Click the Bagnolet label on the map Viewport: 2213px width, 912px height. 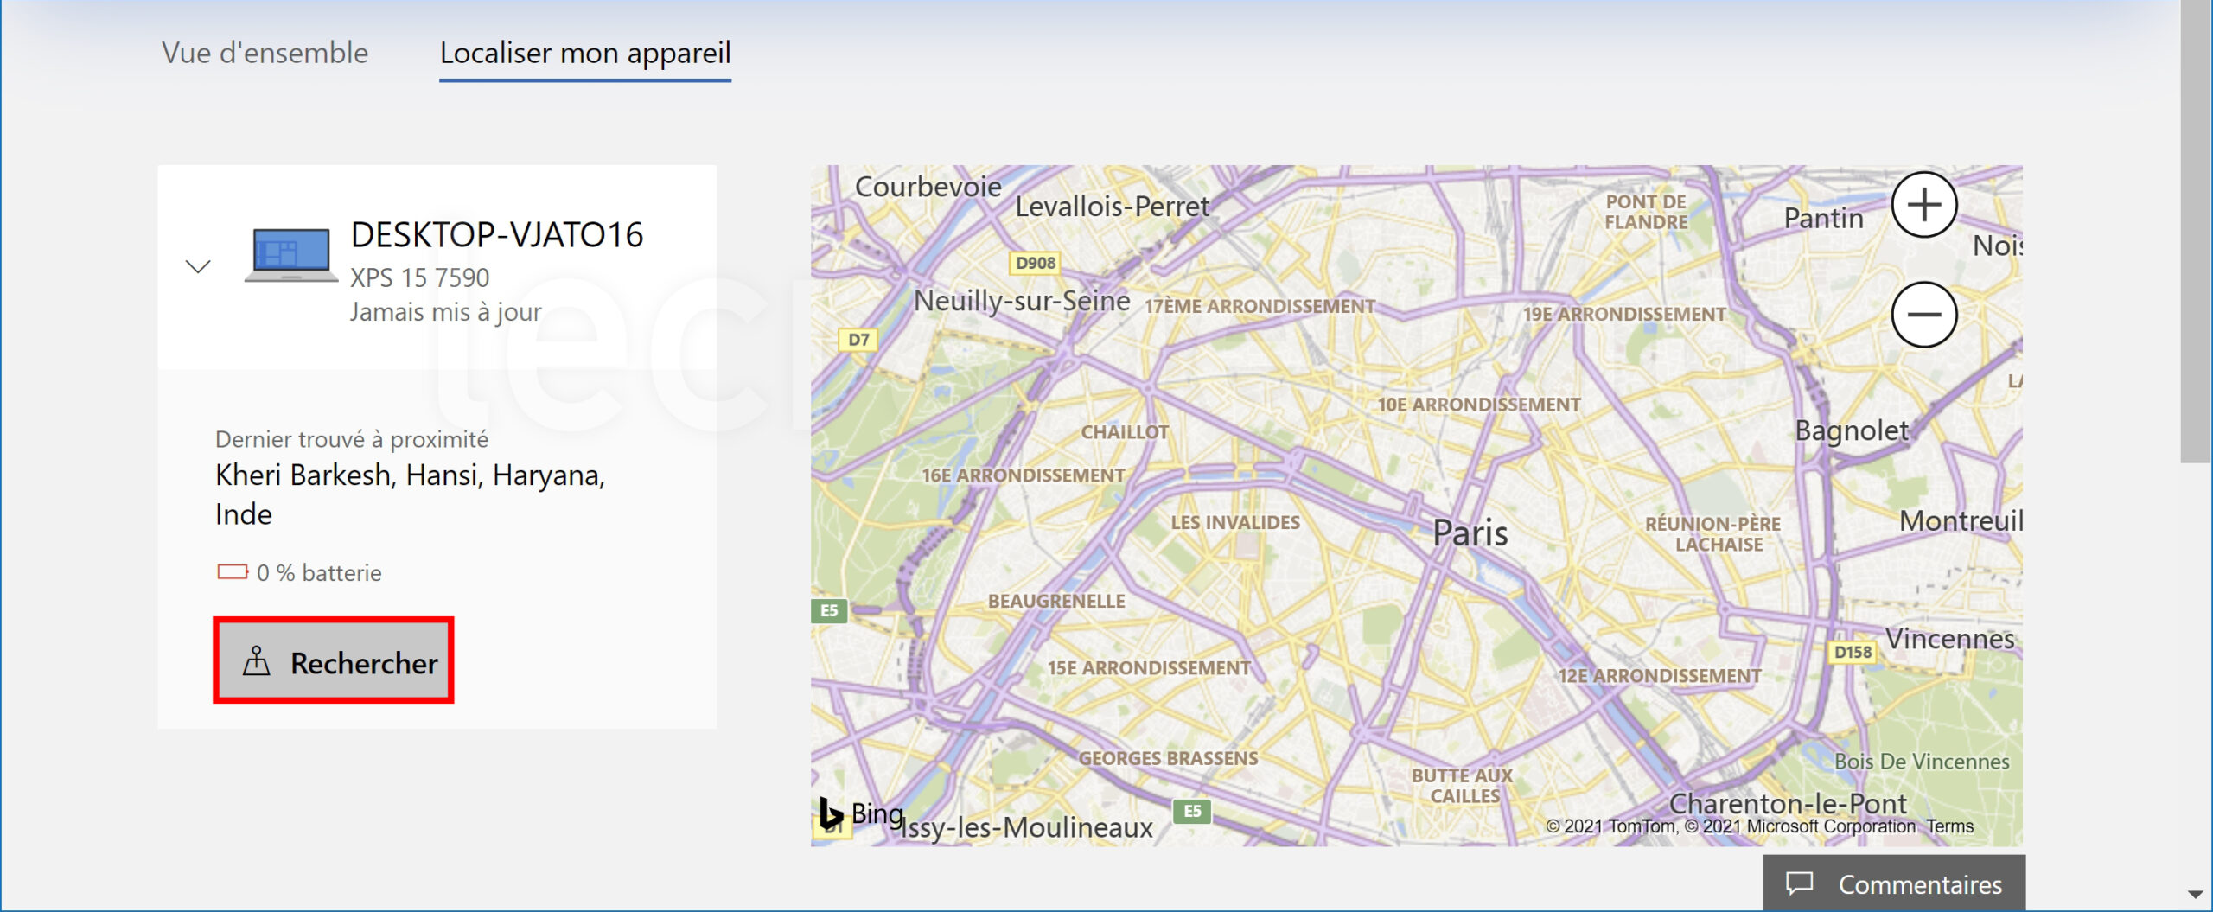[x=1852, y=430]
